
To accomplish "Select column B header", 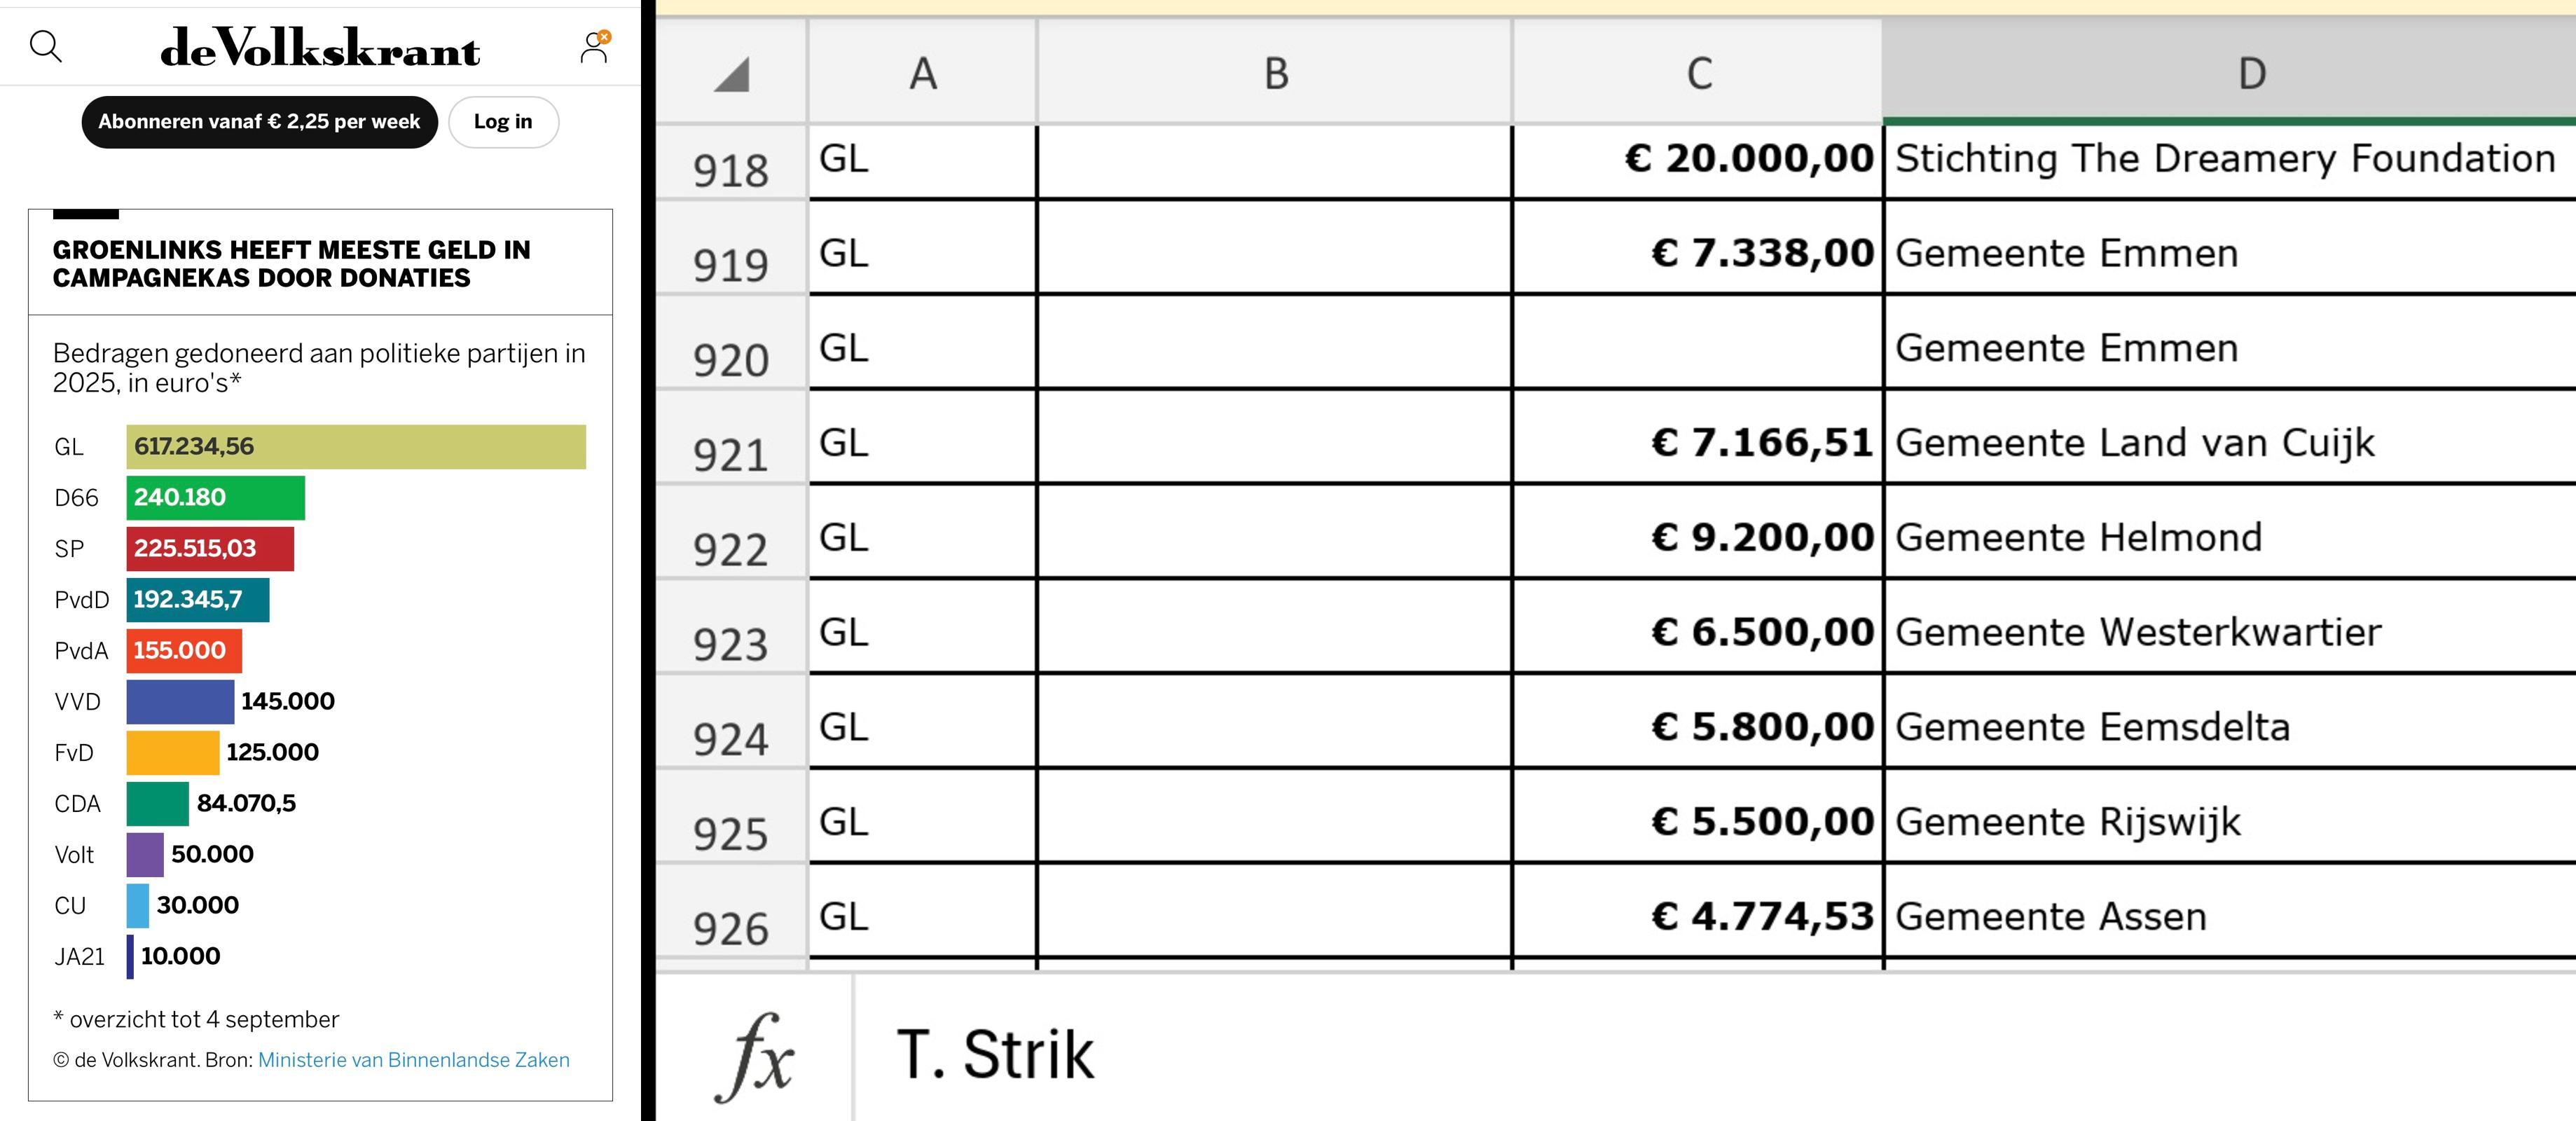I will pos(1275,74).
